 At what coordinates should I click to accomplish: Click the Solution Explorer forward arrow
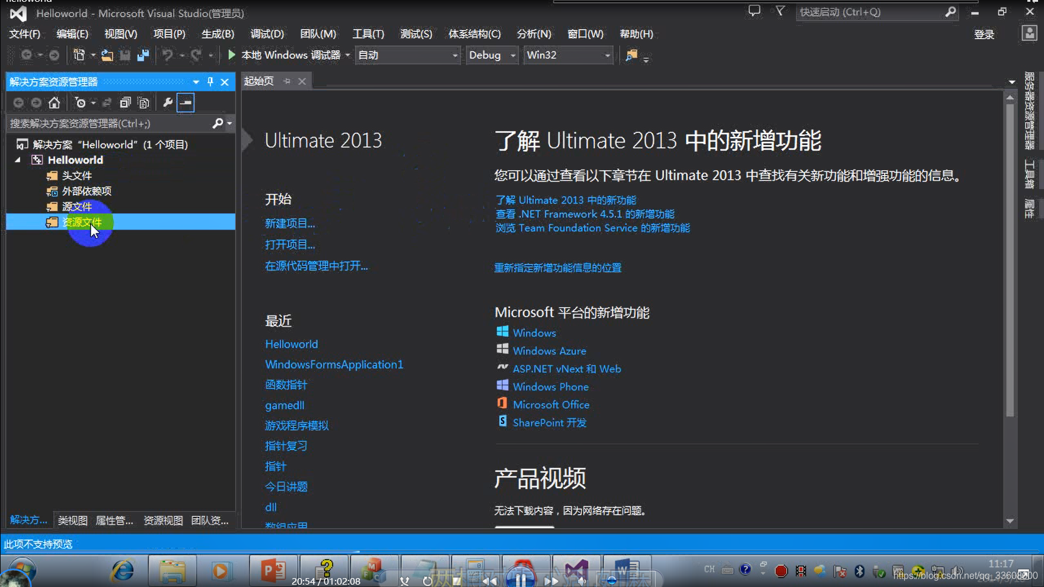click(x=36, y=103)
